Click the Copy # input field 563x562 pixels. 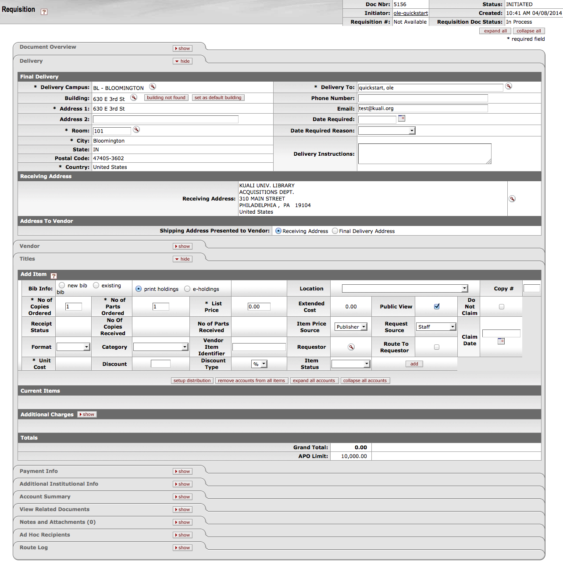point(532,288)
